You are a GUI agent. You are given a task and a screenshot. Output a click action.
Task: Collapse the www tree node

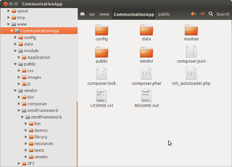click(8, 24)
